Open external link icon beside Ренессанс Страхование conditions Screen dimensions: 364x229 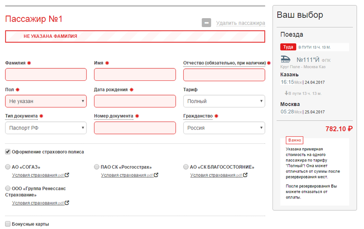tap(67, 203)
